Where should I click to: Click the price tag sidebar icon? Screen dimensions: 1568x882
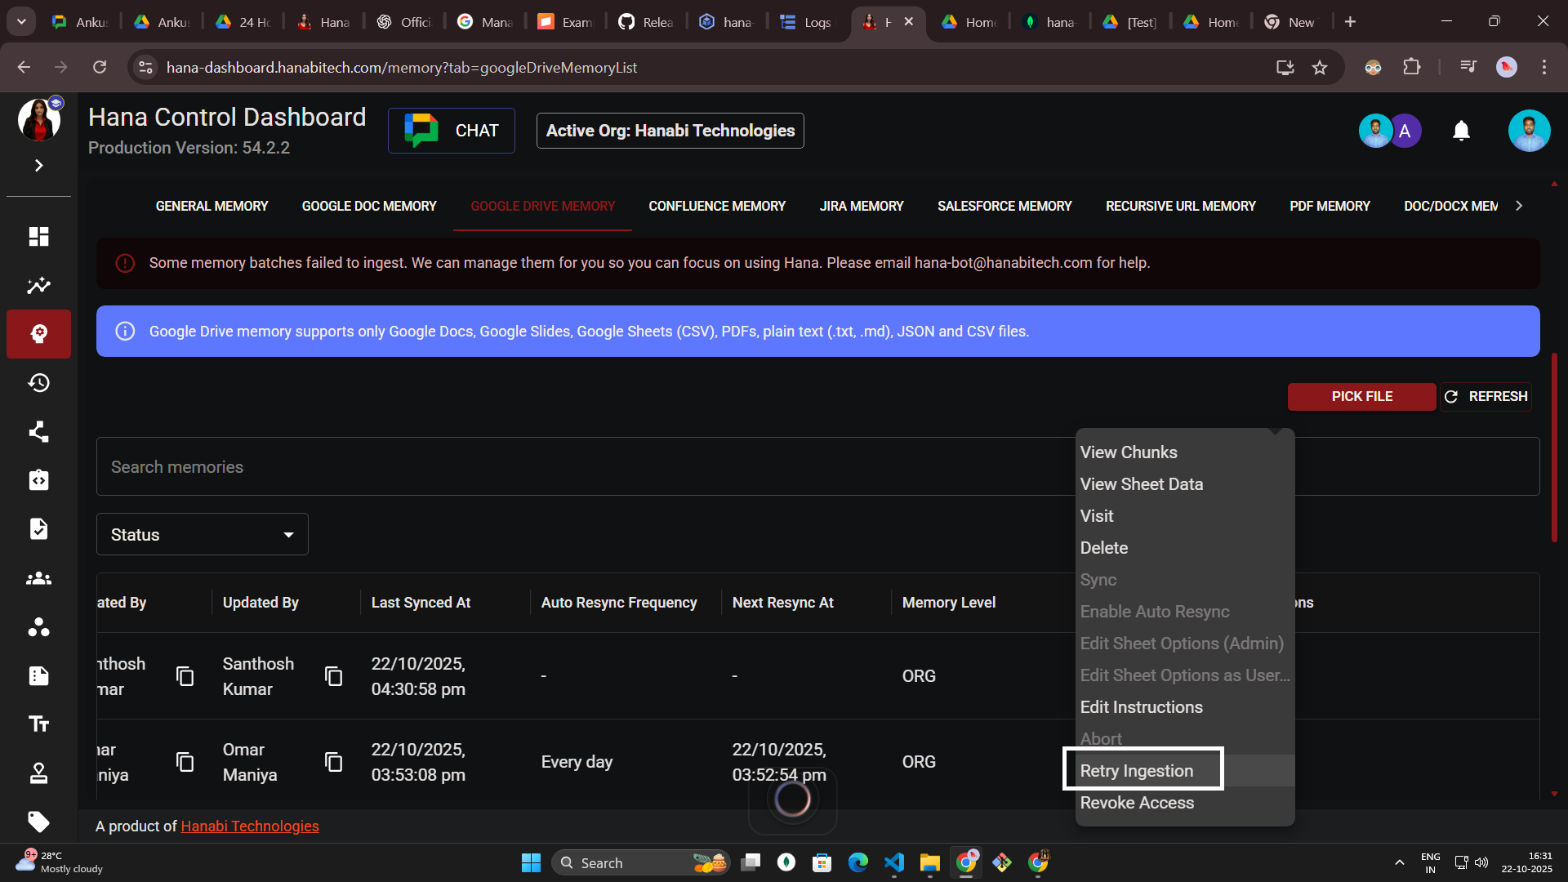[38, 822]
